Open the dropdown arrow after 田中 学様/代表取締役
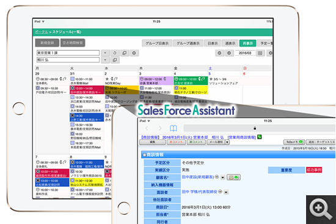The image size is (336, 224). (226, 192)
